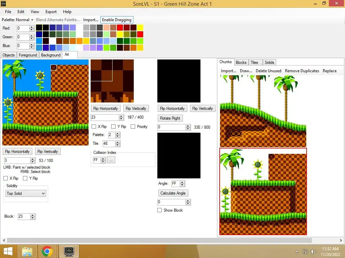Click SonLVL taskbar icon

(69, 251)
